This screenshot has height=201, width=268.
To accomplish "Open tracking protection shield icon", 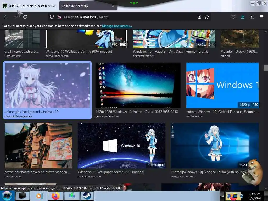I will 52,17.
